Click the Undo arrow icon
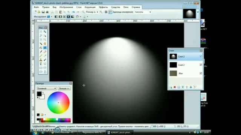Viewport: 241px width, 135px height. [74, 12]
